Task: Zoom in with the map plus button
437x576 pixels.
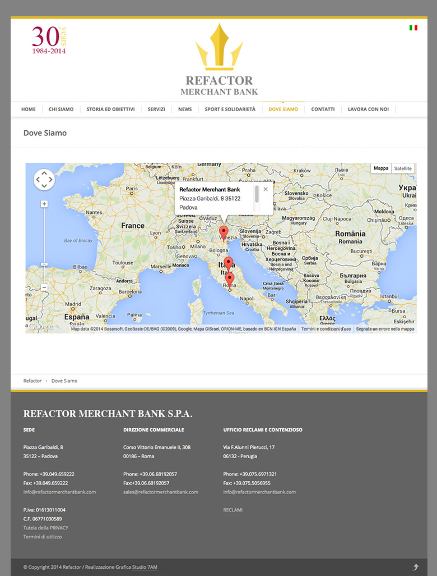Action: [x=44, y=204]
